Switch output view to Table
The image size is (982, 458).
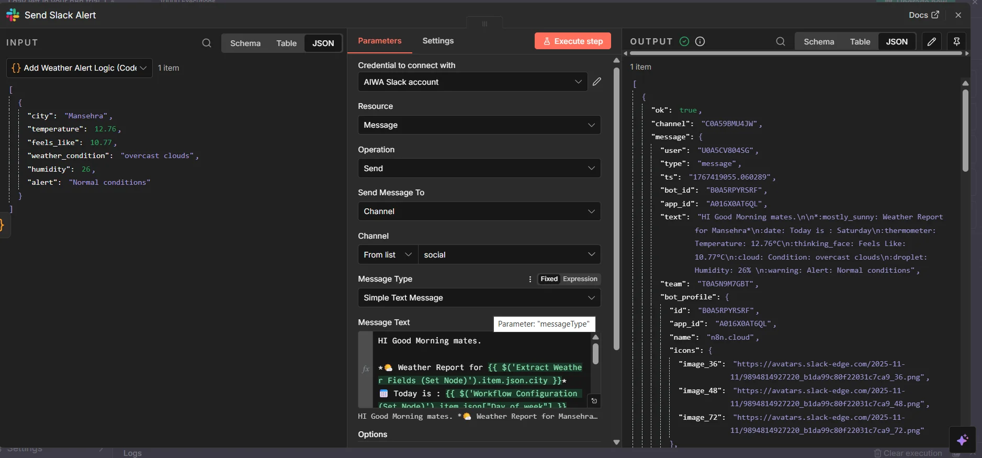(860, 42)
